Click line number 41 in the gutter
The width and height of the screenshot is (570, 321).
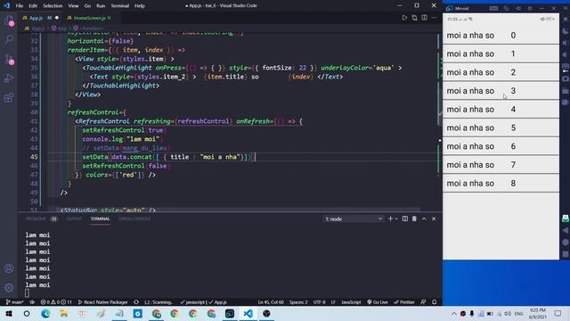[x=34, y=121]
